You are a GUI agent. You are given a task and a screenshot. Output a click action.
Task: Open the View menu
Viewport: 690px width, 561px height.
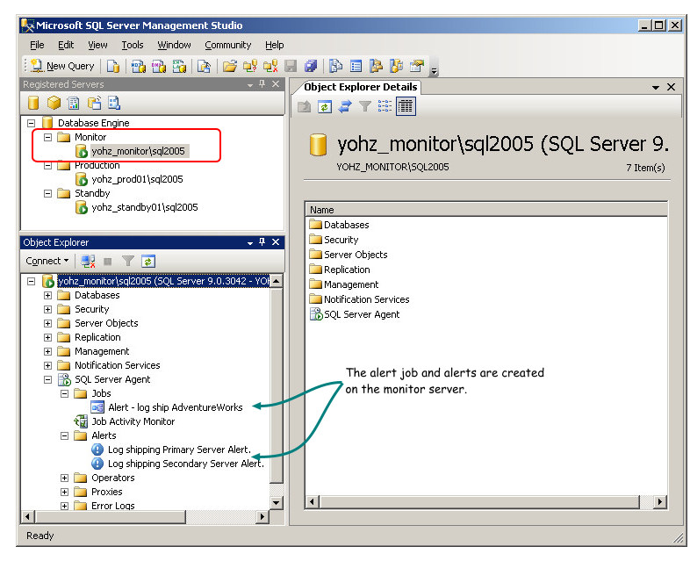(97, 45)
